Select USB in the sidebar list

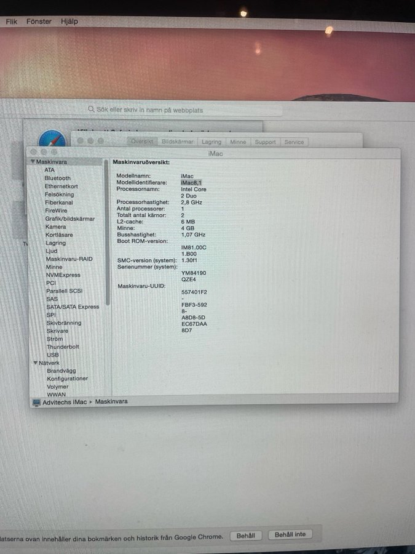click(53, 355)
